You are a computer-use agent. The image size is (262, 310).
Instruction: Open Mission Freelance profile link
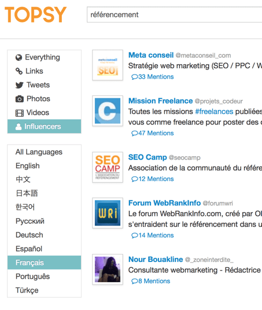click(160, 101)
